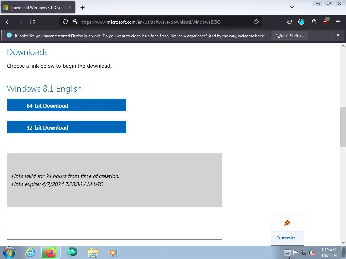Launch Internet Explorer from taskbar
The height and width of the screenshot is (259, 346).
(x=30, y=252)
